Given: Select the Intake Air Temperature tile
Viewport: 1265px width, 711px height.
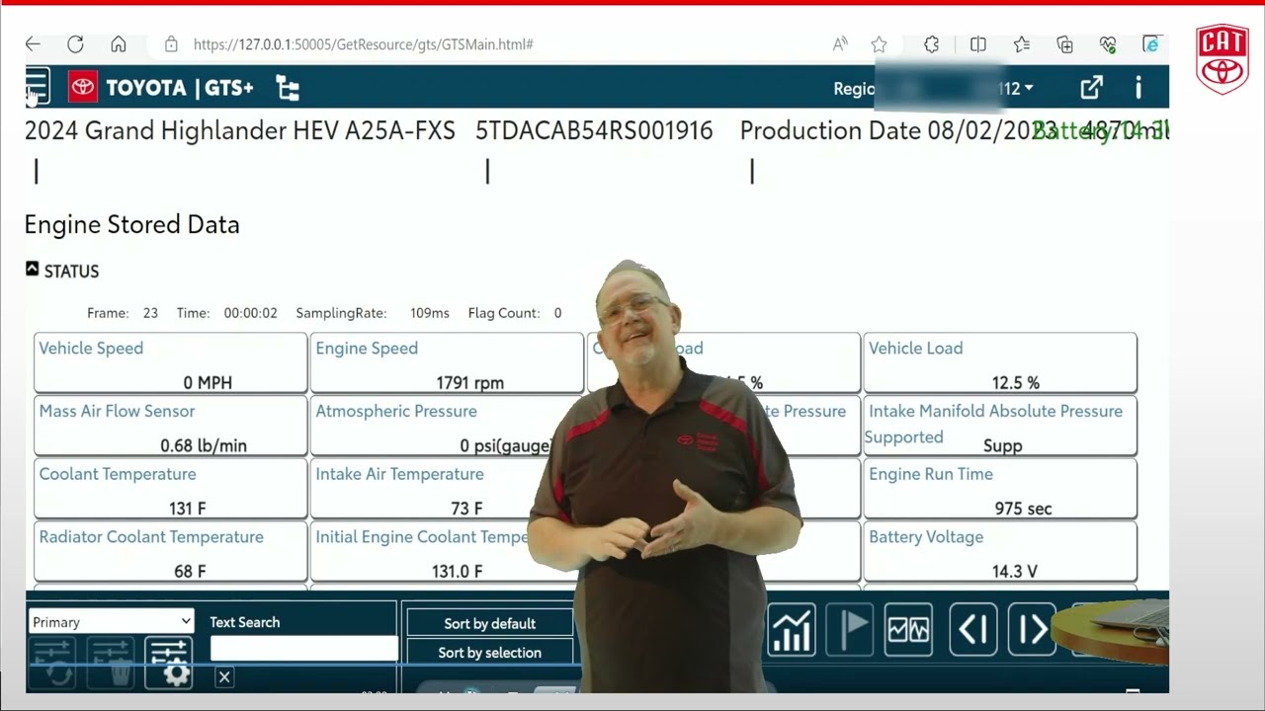Looking at the screenshot, I should [x=447, y=489].
